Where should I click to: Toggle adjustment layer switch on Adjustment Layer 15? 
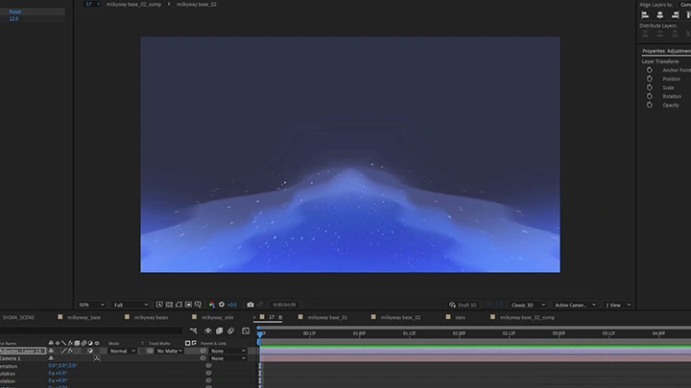90,351
